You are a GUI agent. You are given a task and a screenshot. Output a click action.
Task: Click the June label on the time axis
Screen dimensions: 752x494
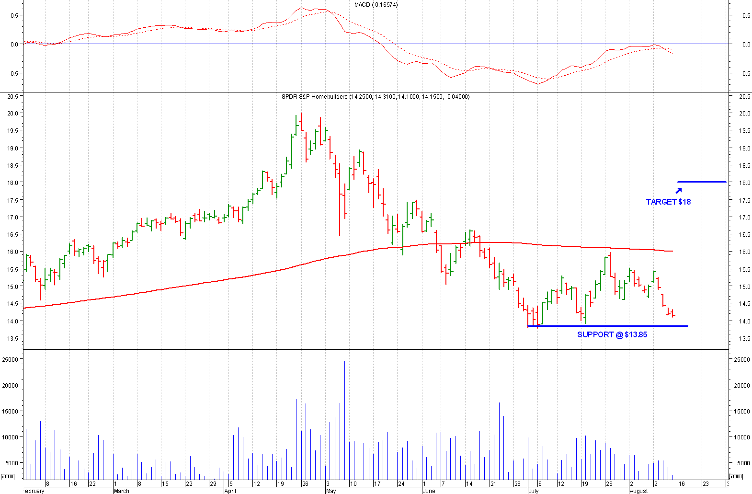(x=429, y=491)
